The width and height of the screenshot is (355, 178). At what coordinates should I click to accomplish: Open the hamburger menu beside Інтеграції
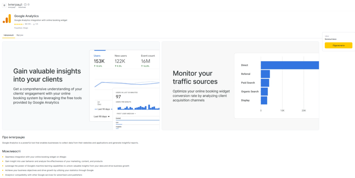tap(4, 5)
